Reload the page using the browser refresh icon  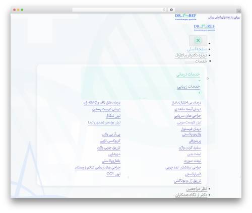click(164, 10)
